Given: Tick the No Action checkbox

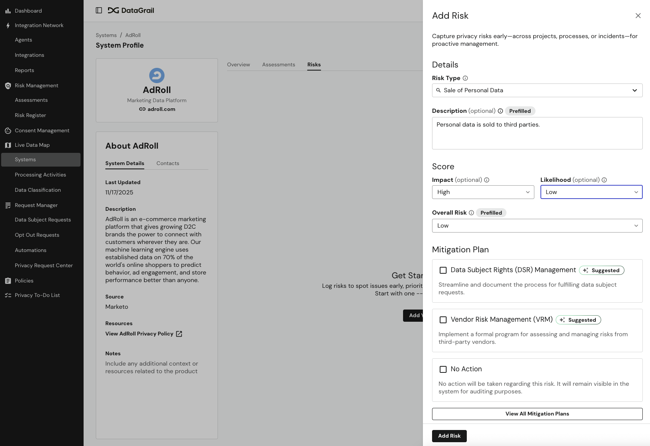Looking at the screenshot, I should pos(443,369).
